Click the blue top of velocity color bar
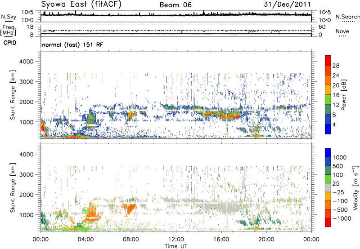 [x=328, y=153]
